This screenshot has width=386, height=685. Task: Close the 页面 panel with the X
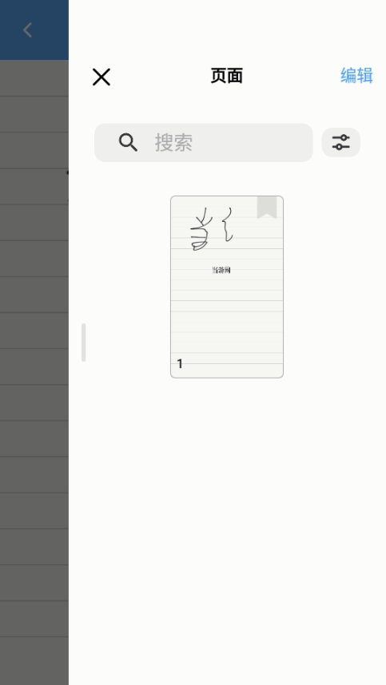coord(101,77)
